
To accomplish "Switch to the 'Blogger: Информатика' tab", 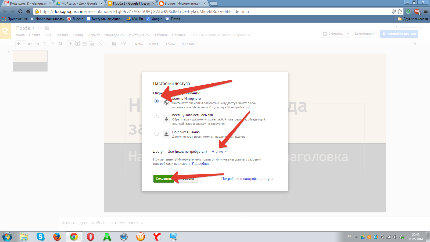I will [x=183, y=3].
